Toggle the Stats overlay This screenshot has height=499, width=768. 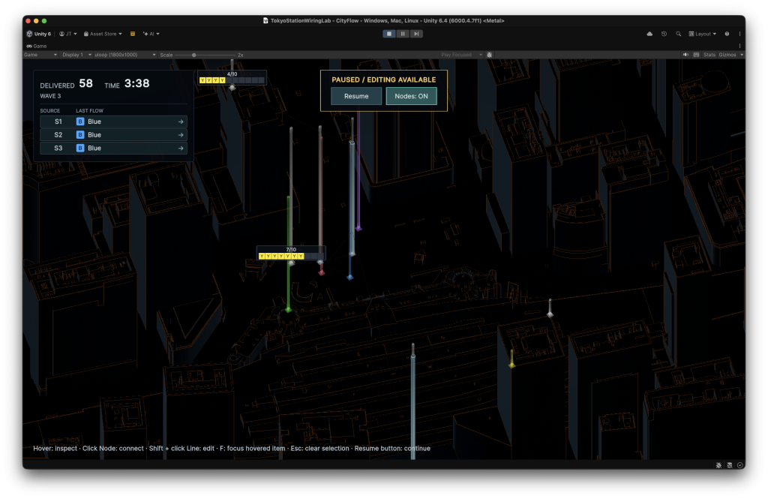709,55
